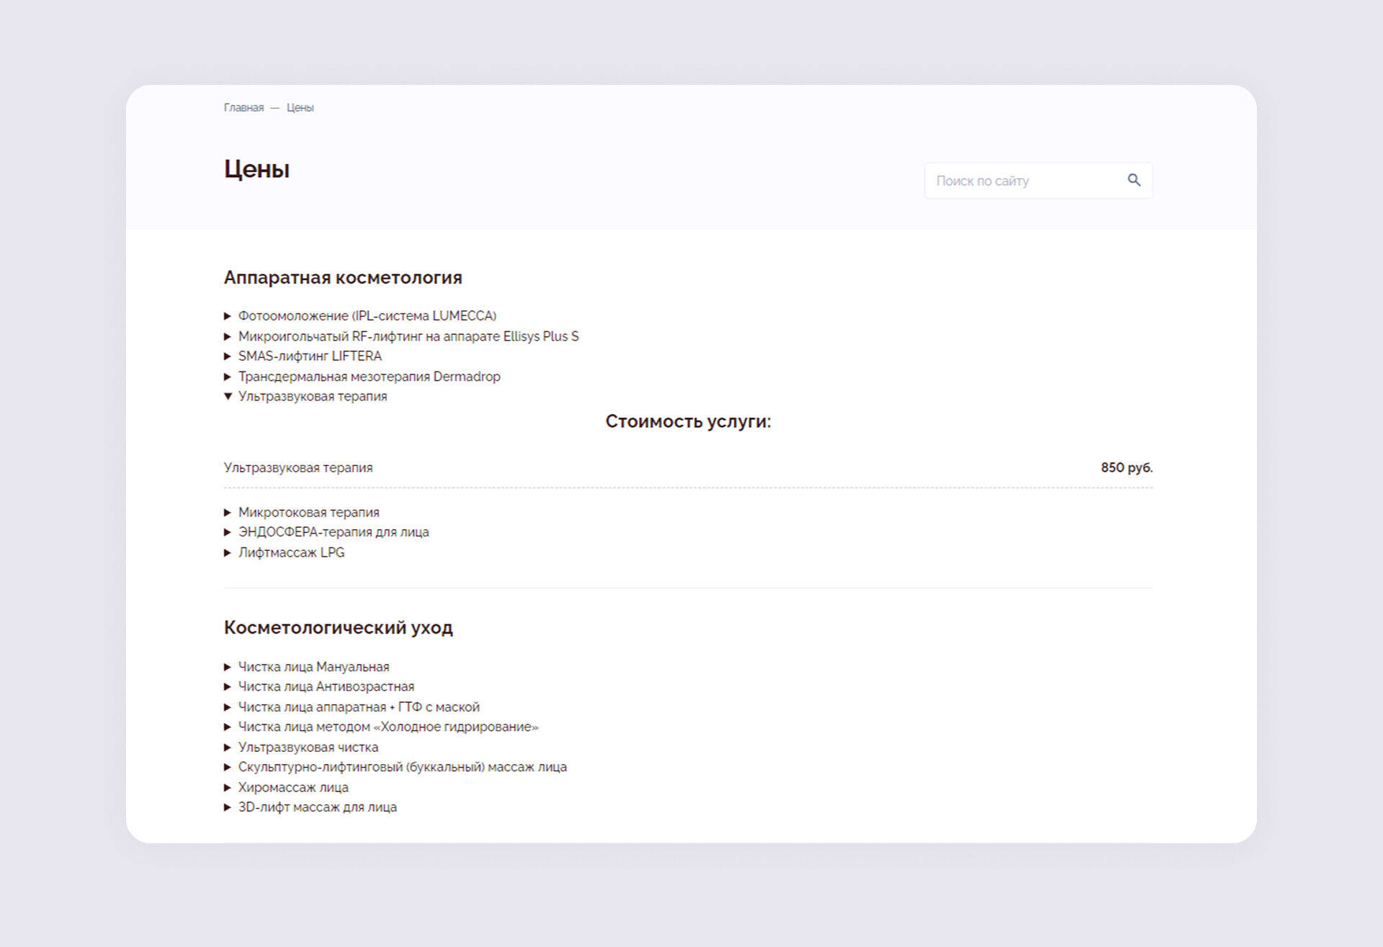Expand Скульптурно-лифтинговый (буккальный) массаж лица

click(x=402, y=768)
